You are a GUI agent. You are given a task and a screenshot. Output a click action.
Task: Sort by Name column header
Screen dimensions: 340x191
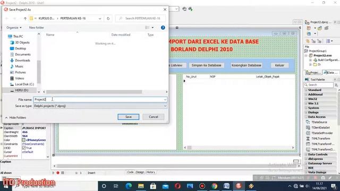click(x=50, y=34)
